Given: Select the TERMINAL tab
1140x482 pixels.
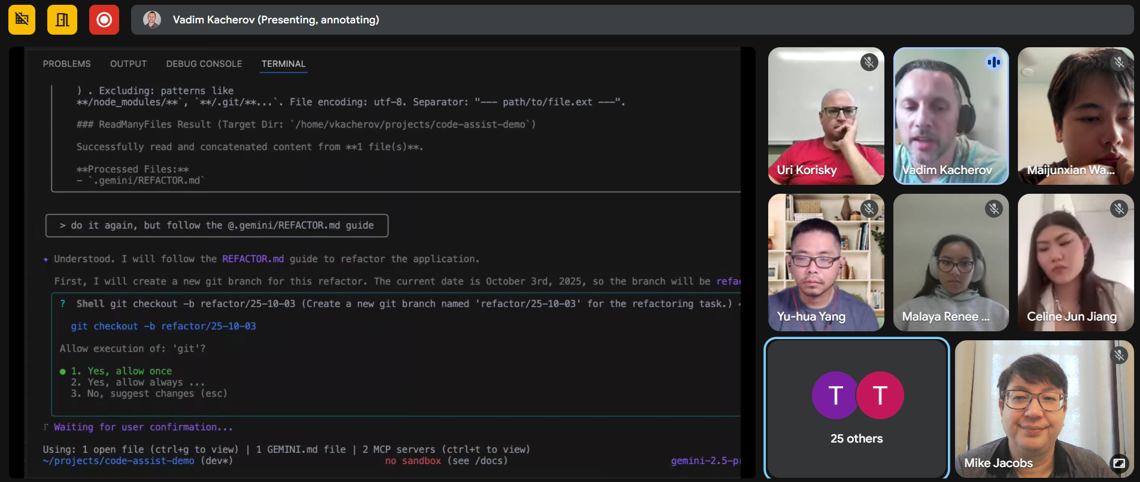Looking at the screenshot, I should tap(284, 64).
